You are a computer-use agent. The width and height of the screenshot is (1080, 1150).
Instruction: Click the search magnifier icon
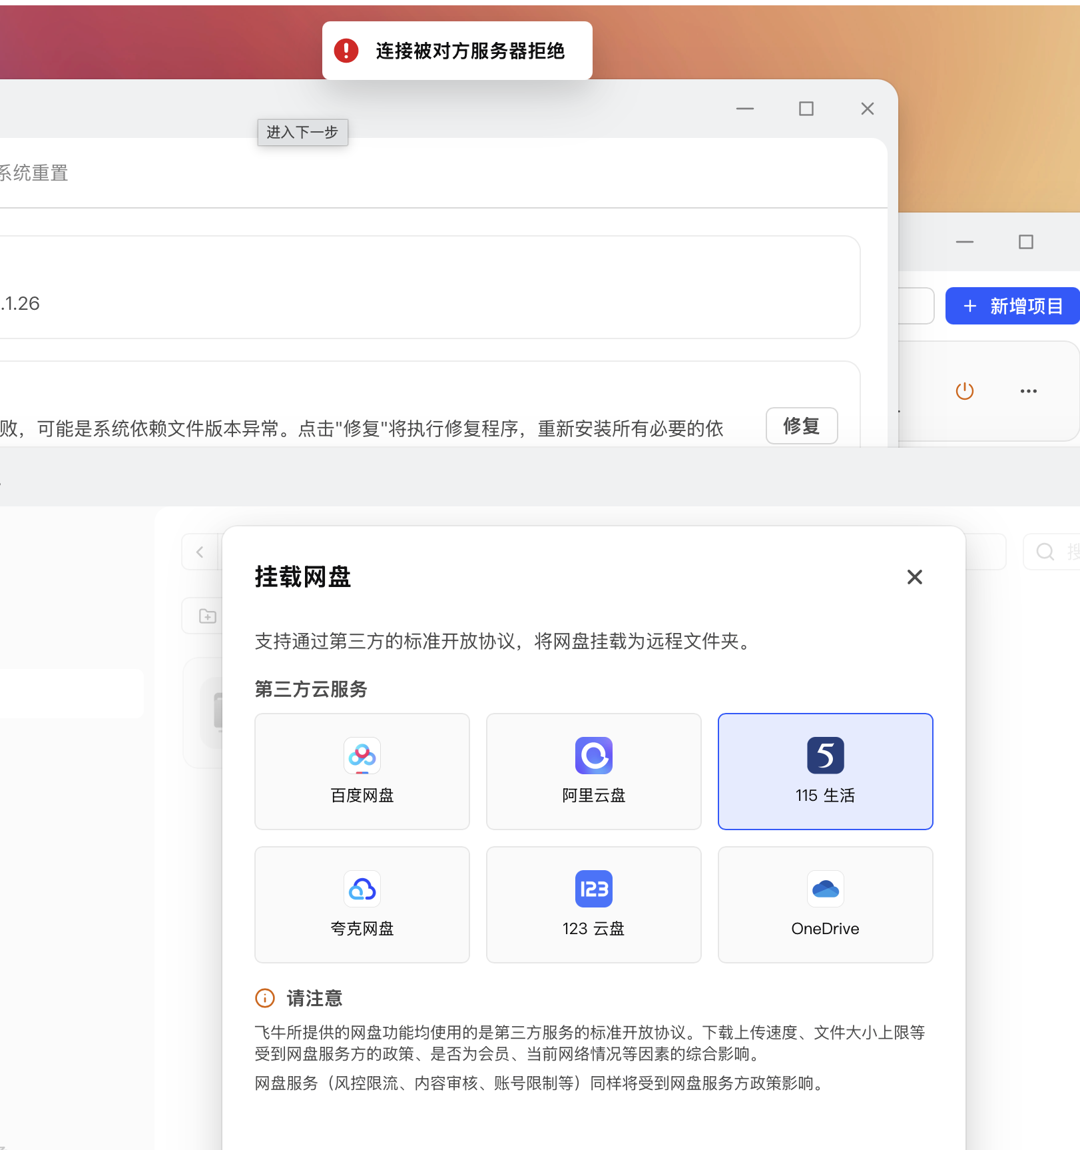point(1045,552)
